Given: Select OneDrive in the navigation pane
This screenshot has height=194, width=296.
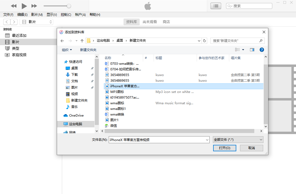Looking at the screenshot, I should 76,115.
